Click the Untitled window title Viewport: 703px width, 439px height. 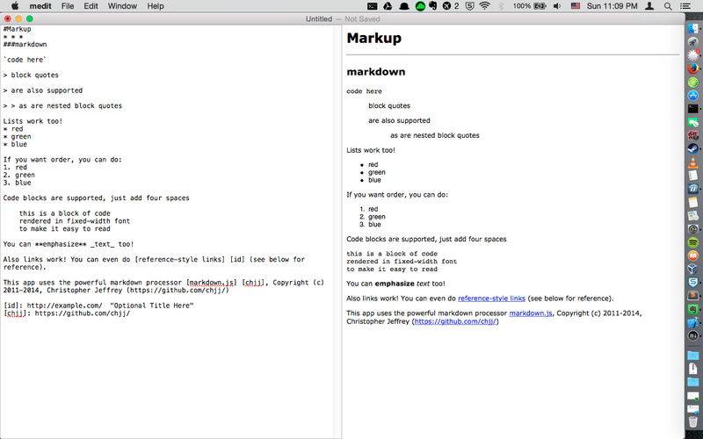pos(319,18)
